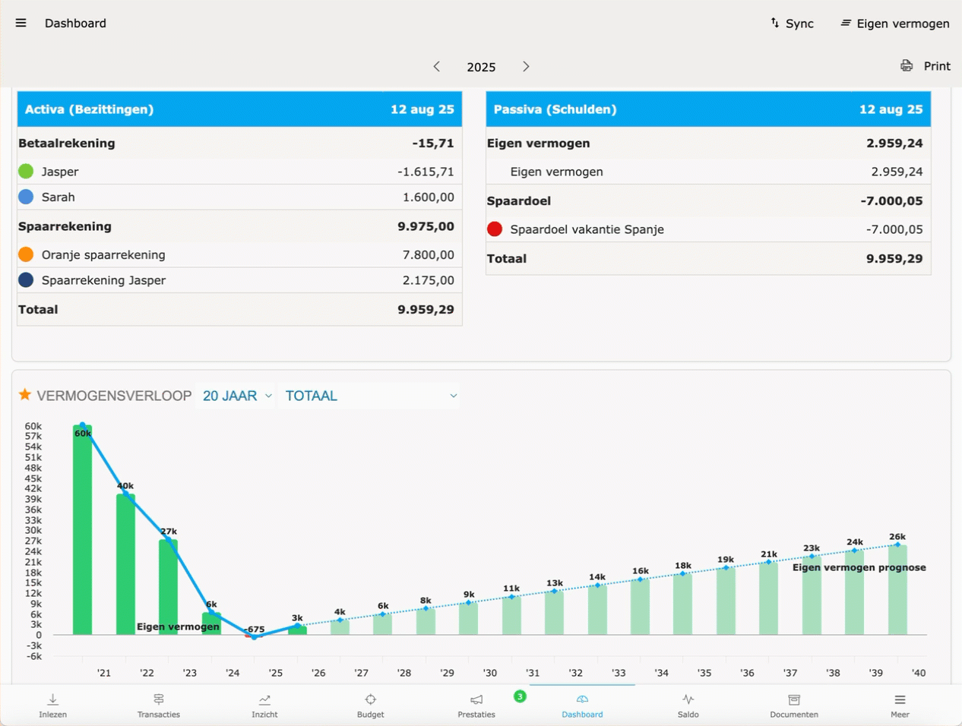Open the Budget tab
962x726 pixels.
point(371,705)
